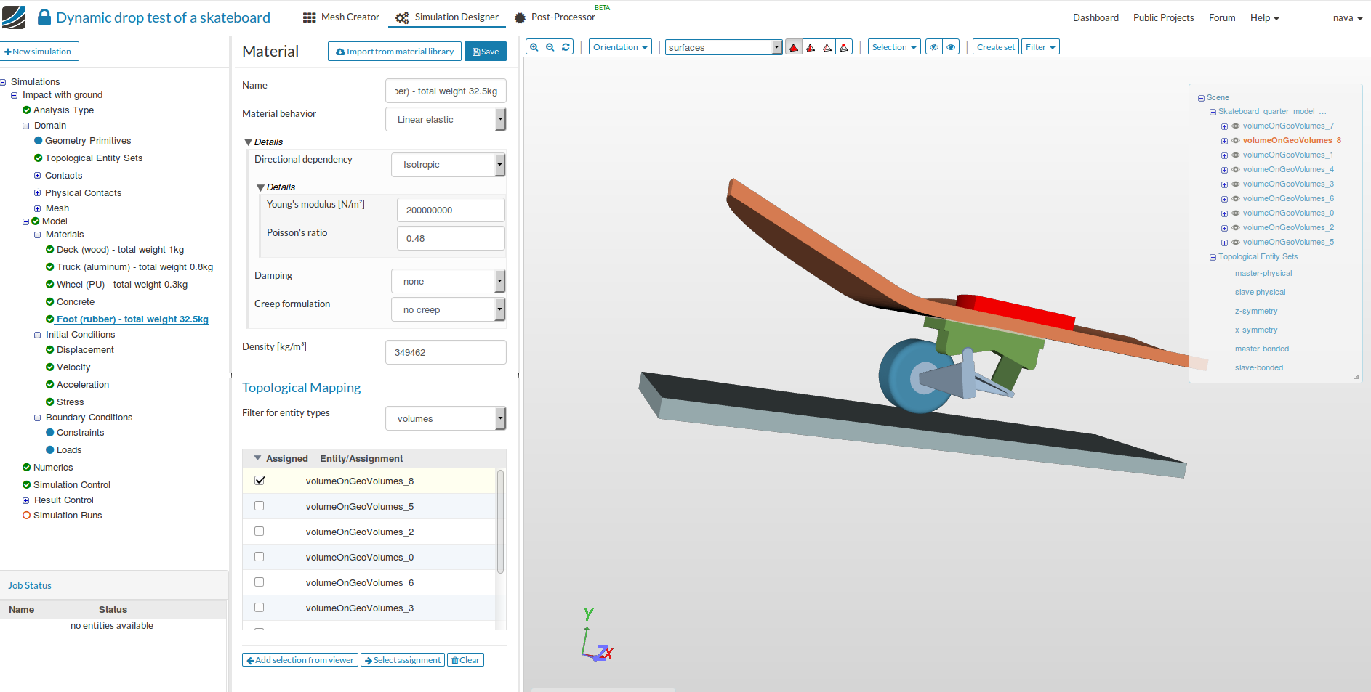Image resolution: width=1371 pixels, height=692 pixels.
Task: Open the Help menu
Action: click(1264, 17)
